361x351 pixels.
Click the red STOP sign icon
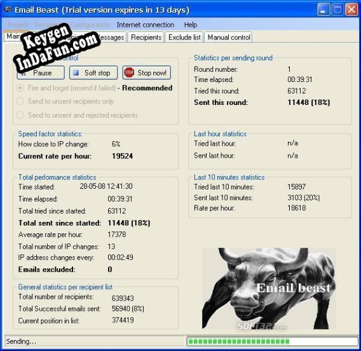(129, 72)
